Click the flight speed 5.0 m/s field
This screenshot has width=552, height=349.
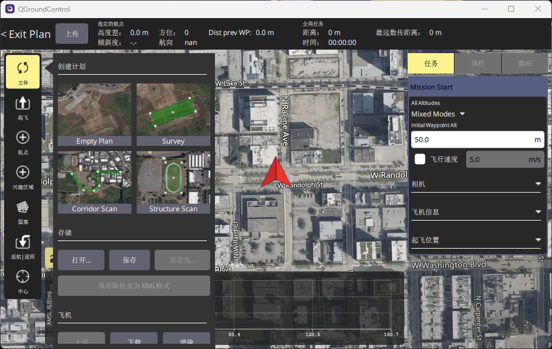pos(505,159)
